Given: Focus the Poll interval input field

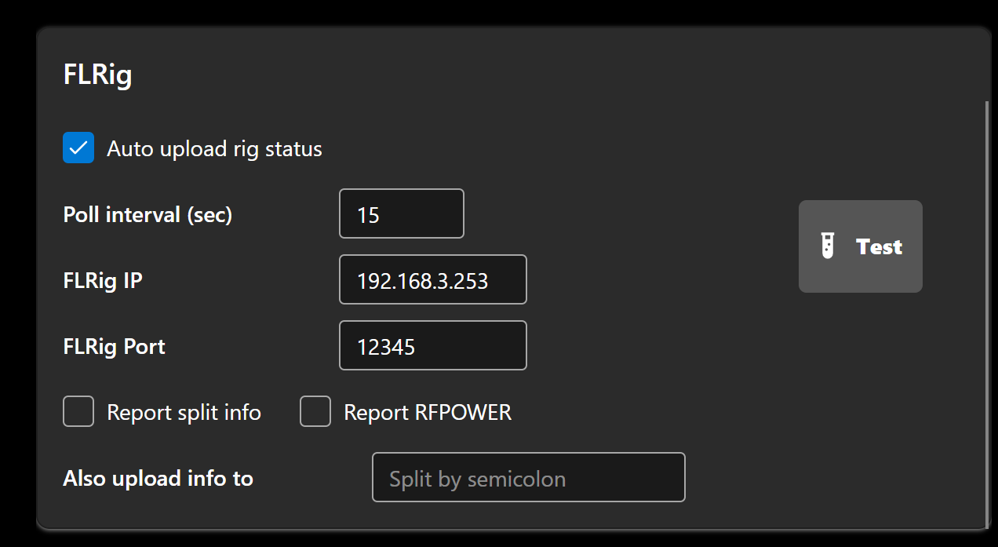Looking at the screenshot, I should pos(402,213).
